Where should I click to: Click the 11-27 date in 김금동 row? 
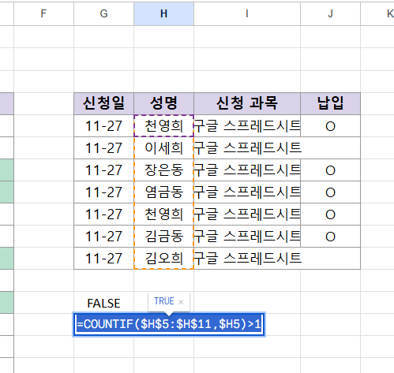104,237
